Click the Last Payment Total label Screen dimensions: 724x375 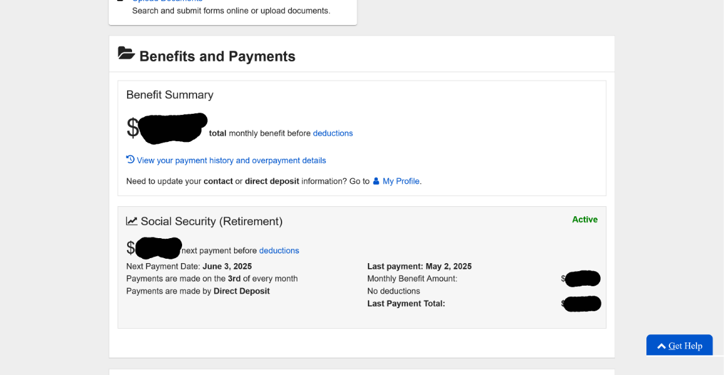[x=406, y=304]
